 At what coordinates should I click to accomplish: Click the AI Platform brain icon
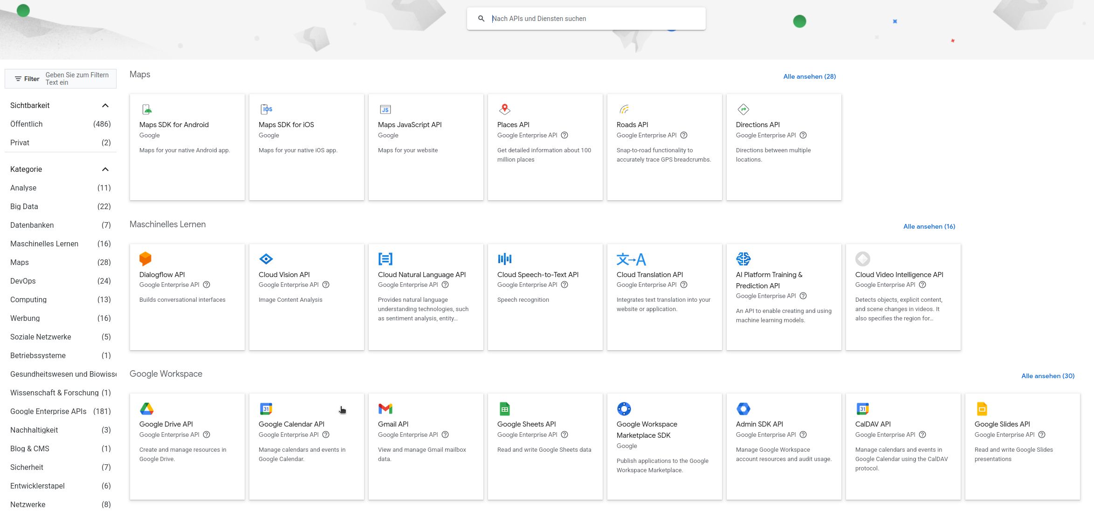(743, 259)
